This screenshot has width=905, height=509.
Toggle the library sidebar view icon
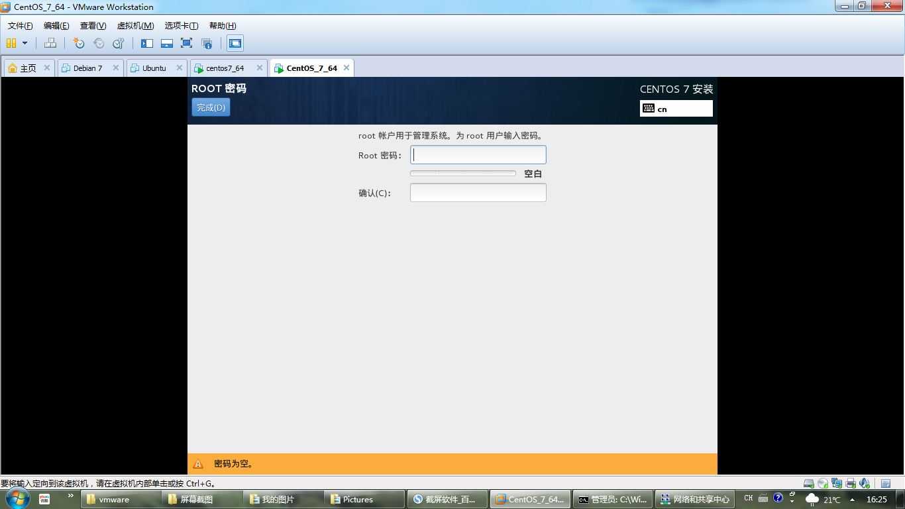click(147, 43)
